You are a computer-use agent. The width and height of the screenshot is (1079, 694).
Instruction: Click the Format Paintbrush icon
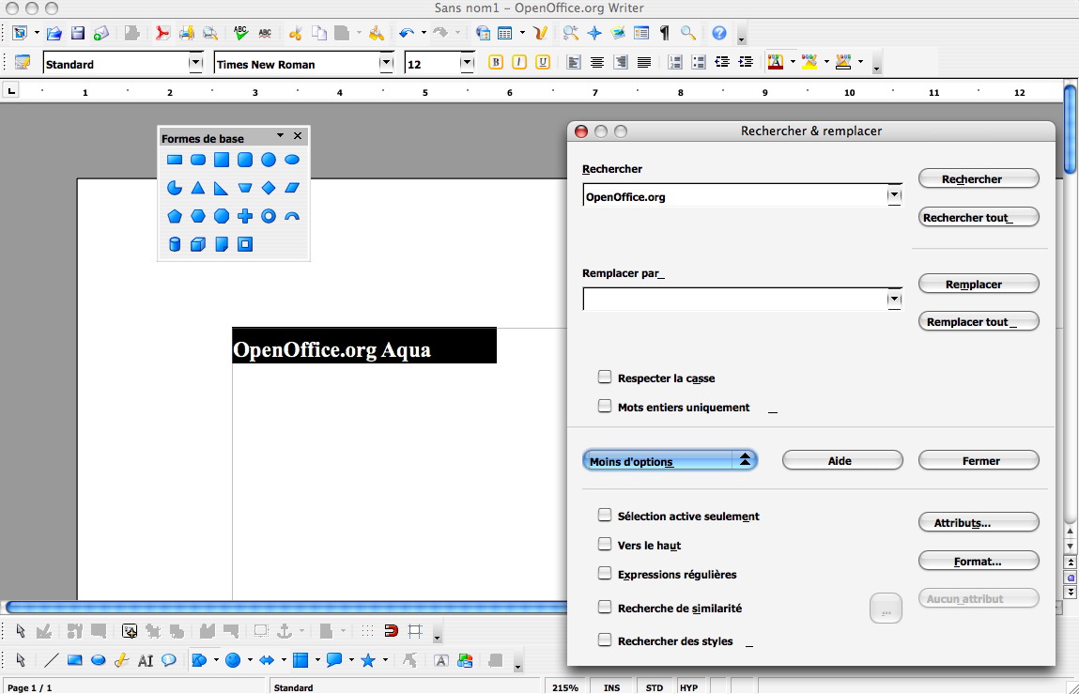(x=376, y=32)
